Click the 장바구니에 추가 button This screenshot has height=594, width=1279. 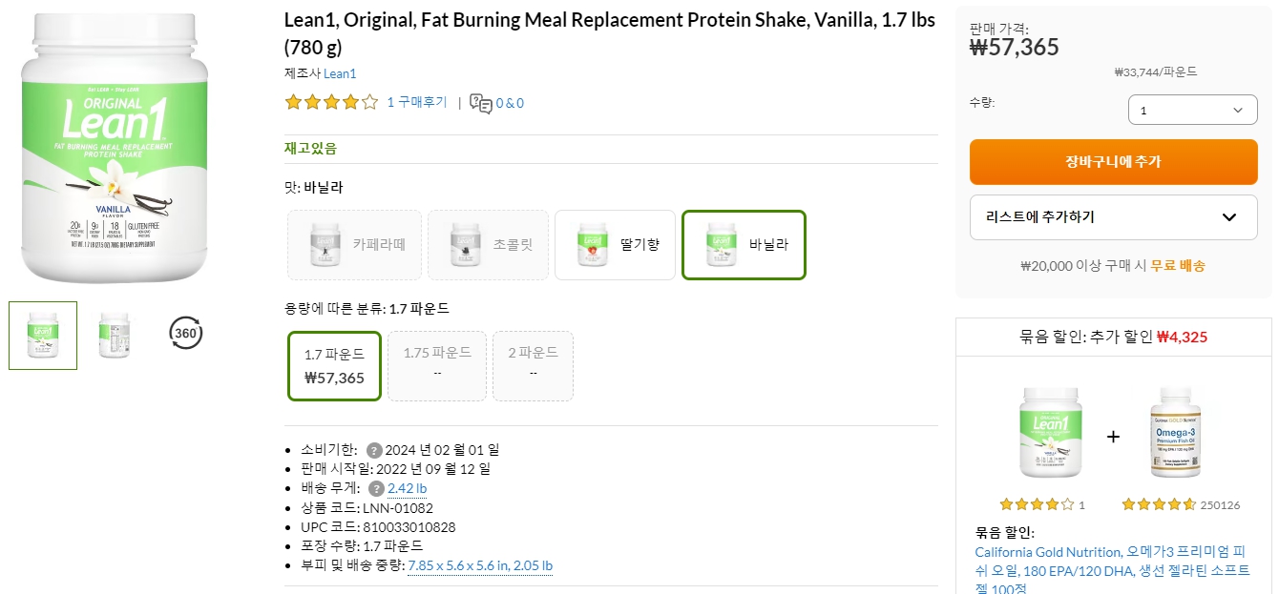point(1113,162)
